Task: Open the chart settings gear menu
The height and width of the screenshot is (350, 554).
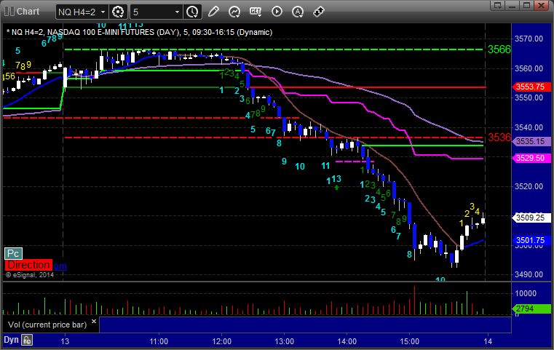Action: point(118,12)
